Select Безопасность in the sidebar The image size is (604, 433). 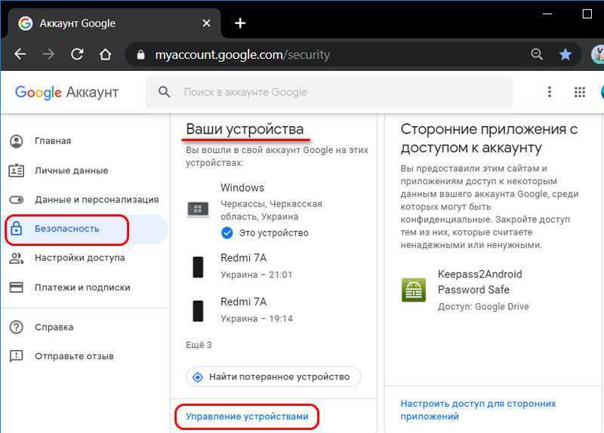[x=85, y=229]
